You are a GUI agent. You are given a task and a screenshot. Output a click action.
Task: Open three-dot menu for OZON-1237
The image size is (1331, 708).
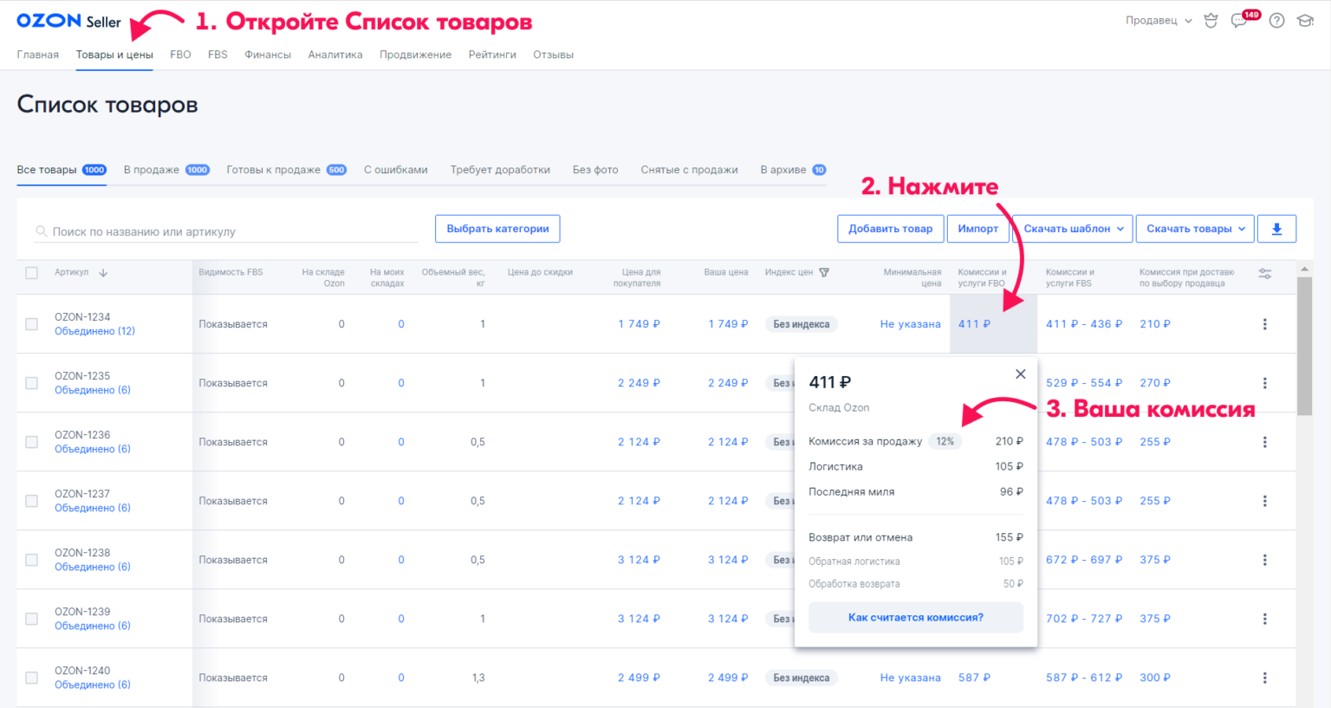[1264, 501]
